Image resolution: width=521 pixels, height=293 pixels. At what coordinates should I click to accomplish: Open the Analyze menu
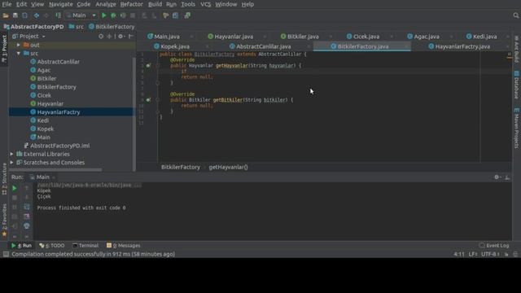tap(106, 4)
